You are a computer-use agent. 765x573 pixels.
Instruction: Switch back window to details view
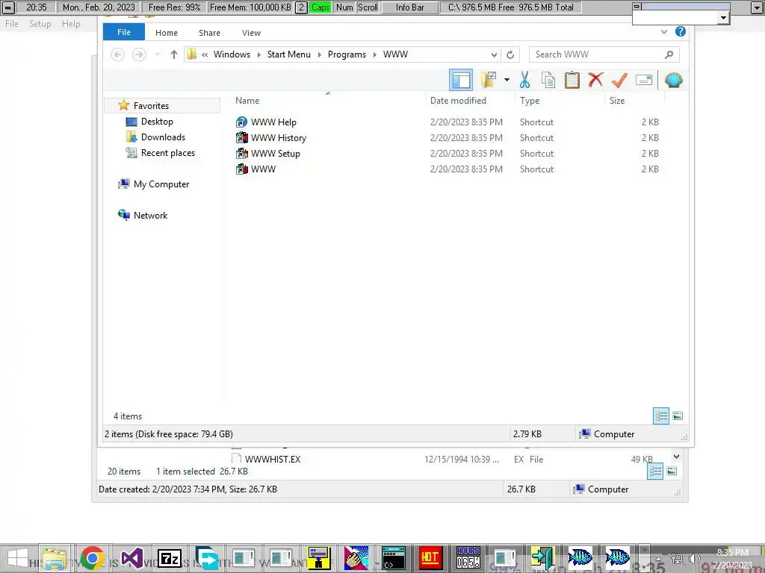click(x=655, y=471)
